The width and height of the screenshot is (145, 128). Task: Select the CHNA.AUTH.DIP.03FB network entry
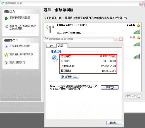93,29
